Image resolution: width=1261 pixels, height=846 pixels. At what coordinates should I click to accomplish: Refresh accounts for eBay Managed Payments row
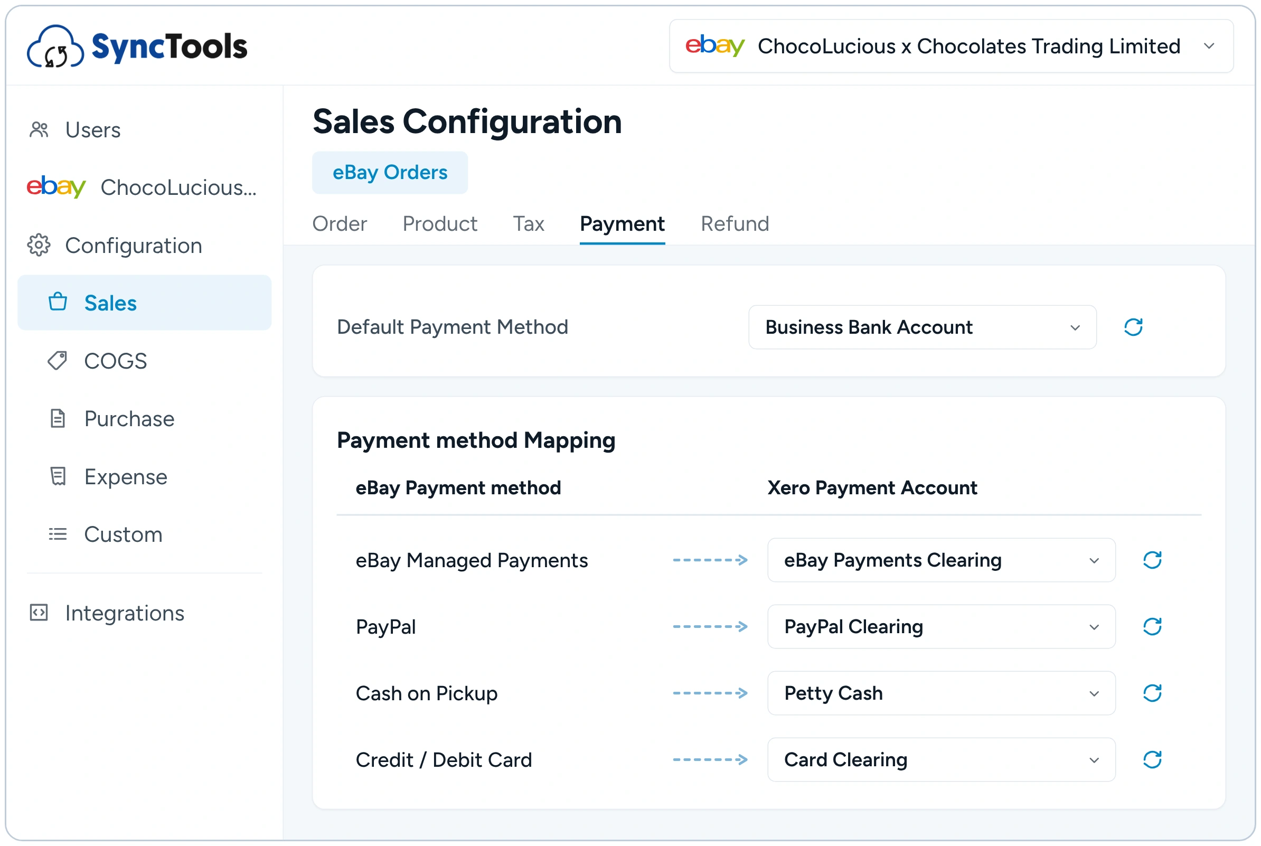pyautogui.click(x=1153, y=561)
